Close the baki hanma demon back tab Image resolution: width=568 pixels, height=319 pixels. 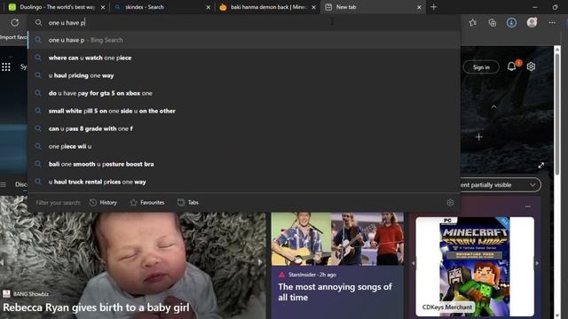[x=313, y=7]
